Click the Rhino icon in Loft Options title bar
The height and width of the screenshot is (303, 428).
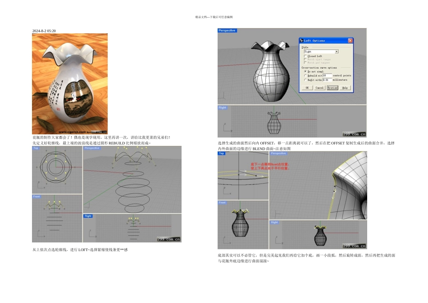(301, 41)
